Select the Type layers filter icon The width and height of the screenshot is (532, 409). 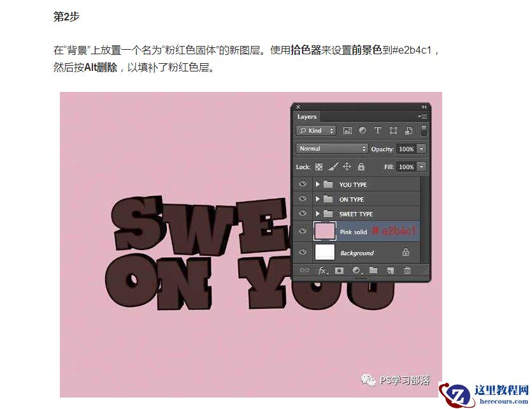378,130
